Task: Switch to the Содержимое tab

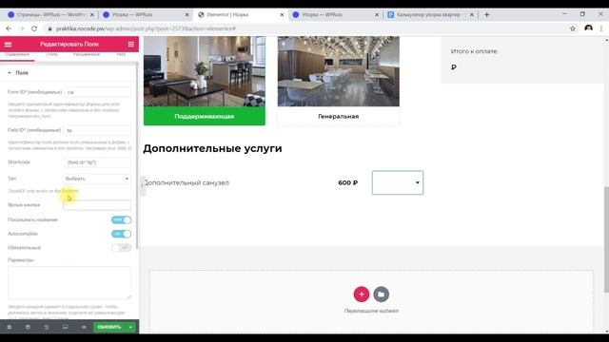Action: 17,55
